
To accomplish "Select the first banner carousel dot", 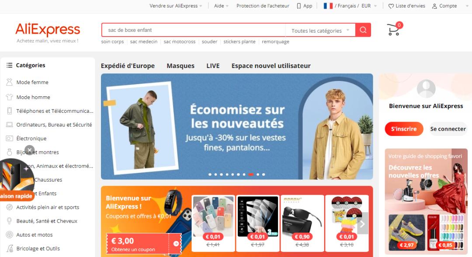I will pyautogui.click(x=210, y=175).
